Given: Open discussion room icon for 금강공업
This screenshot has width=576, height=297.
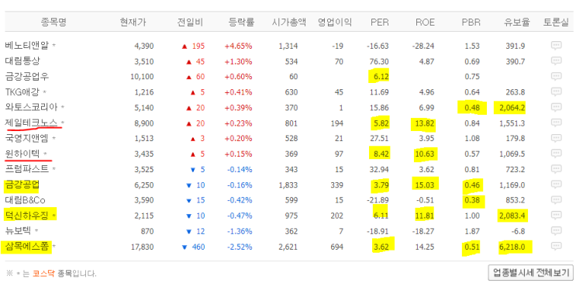Looking at the screenshot, I should (x=556, y=185).
